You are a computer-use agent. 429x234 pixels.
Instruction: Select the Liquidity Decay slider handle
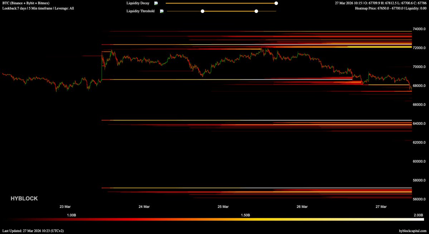click(x=276, y=3)
